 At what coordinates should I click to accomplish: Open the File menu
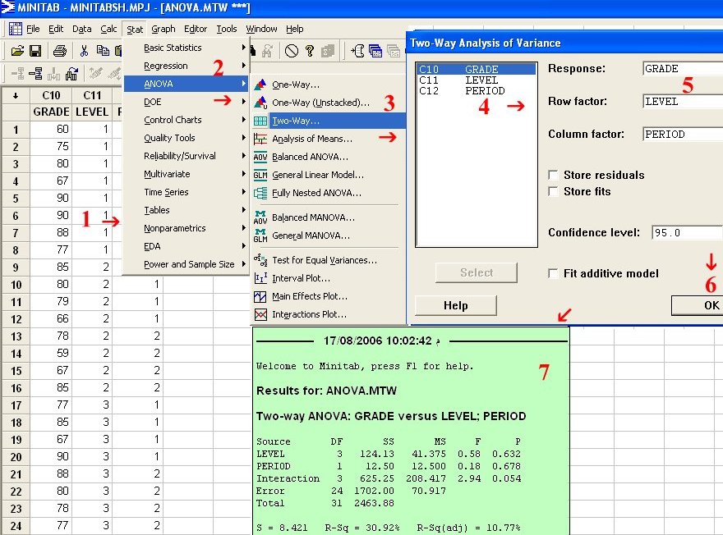[x=33, y=29]
